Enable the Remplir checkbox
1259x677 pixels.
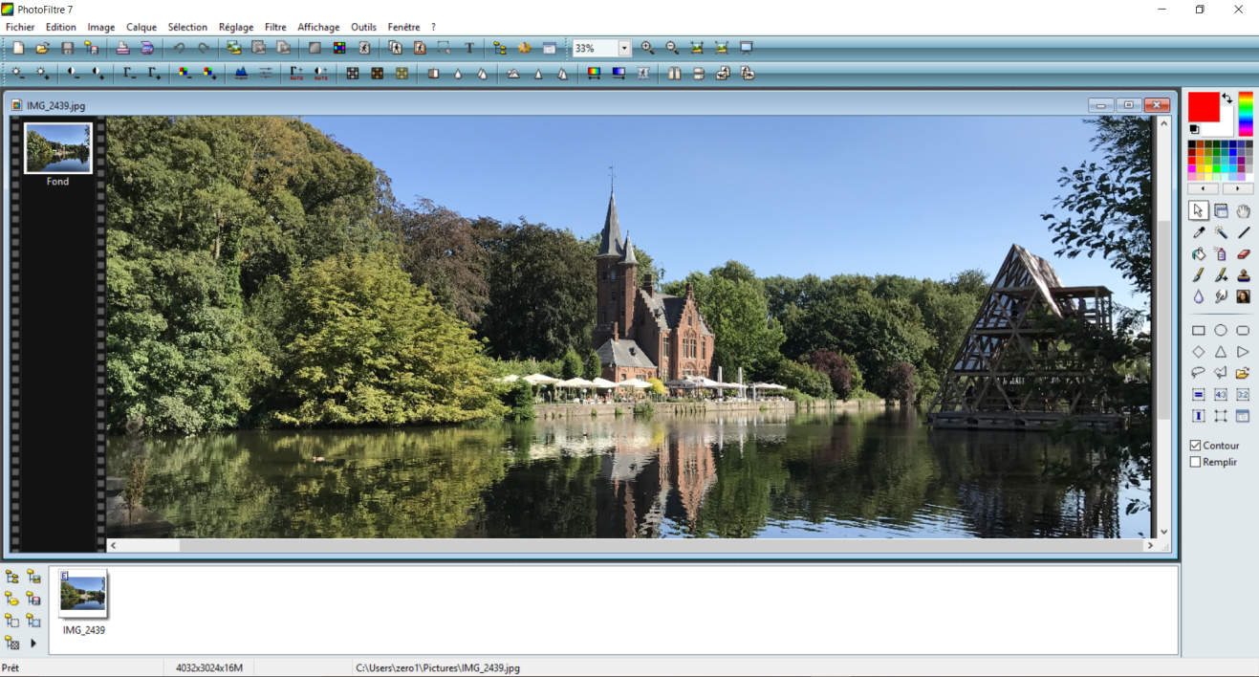pyautogui.click(x=1195, y=462)
